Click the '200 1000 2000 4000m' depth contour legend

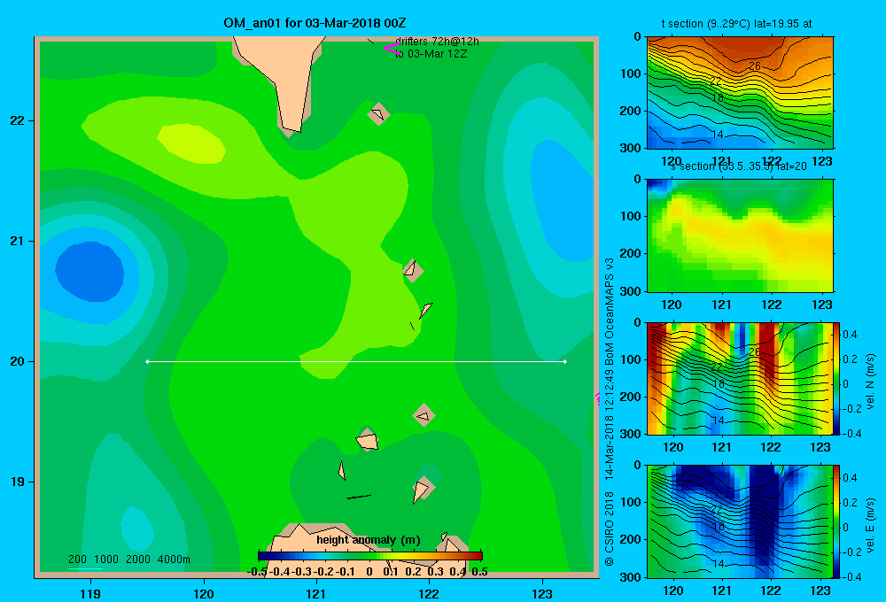(128, 560)
